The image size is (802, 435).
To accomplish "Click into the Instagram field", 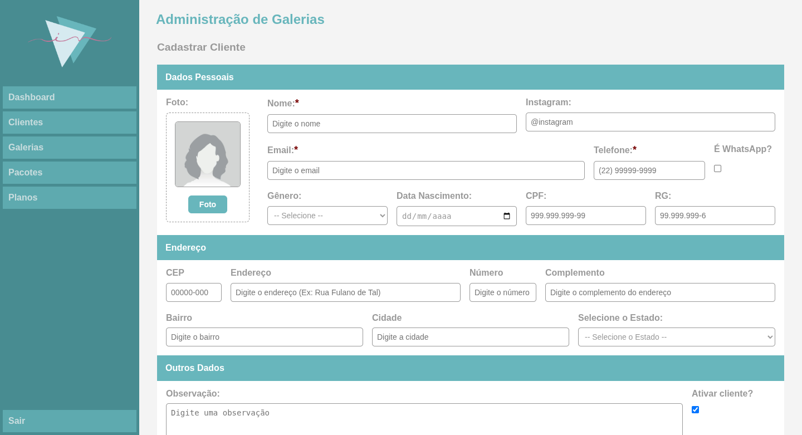I will point(651,122).
